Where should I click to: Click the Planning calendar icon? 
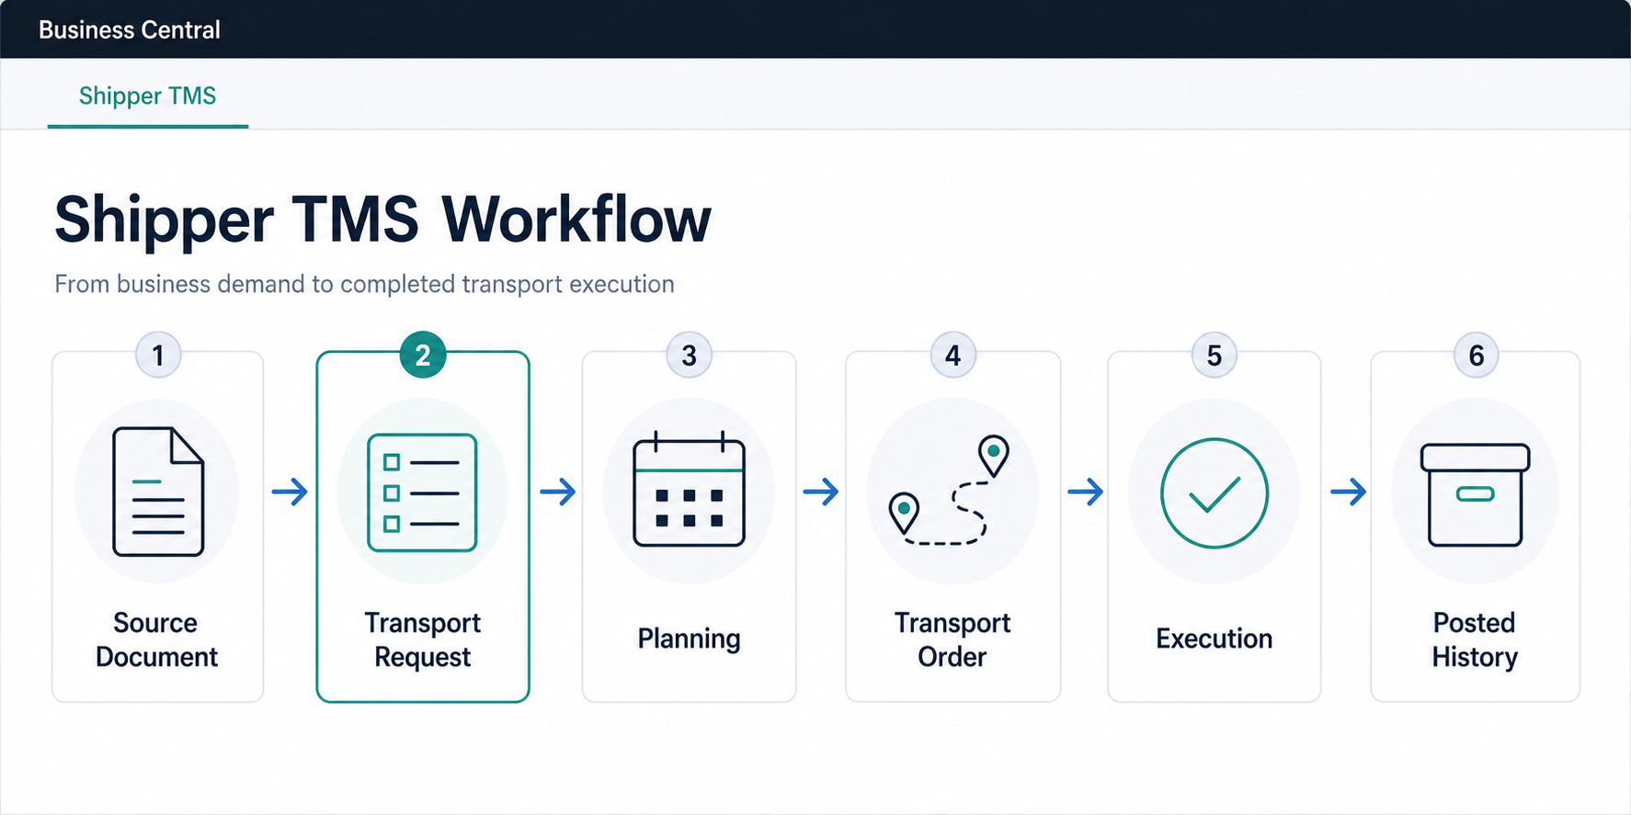coord(689,489)
